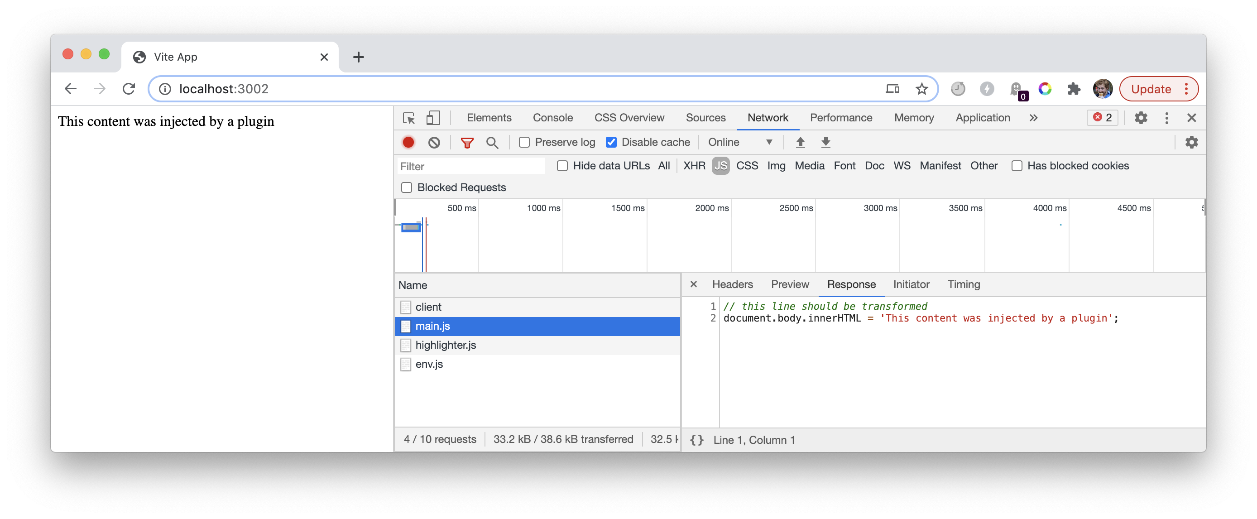Switch to the Console tab
Screen dimensions: 1257x519
click(552, 118)
